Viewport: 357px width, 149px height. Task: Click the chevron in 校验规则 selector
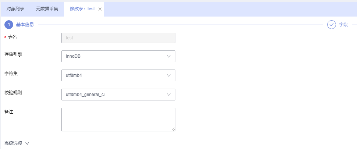coord(169,95)
